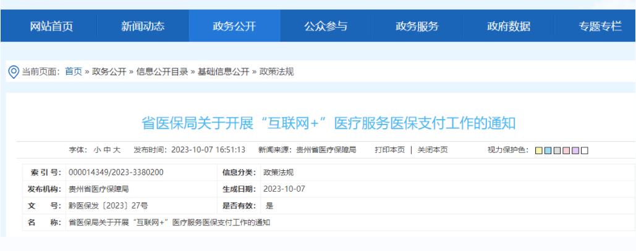Click document number 黔医保发〔2023〕27号
The height and width of the screenshot is (251, 636).
coord(108,205)
